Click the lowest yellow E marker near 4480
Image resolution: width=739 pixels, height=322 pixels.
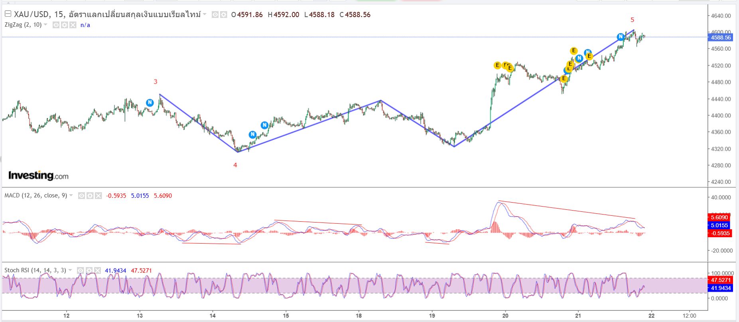click(x=564, y=79)
